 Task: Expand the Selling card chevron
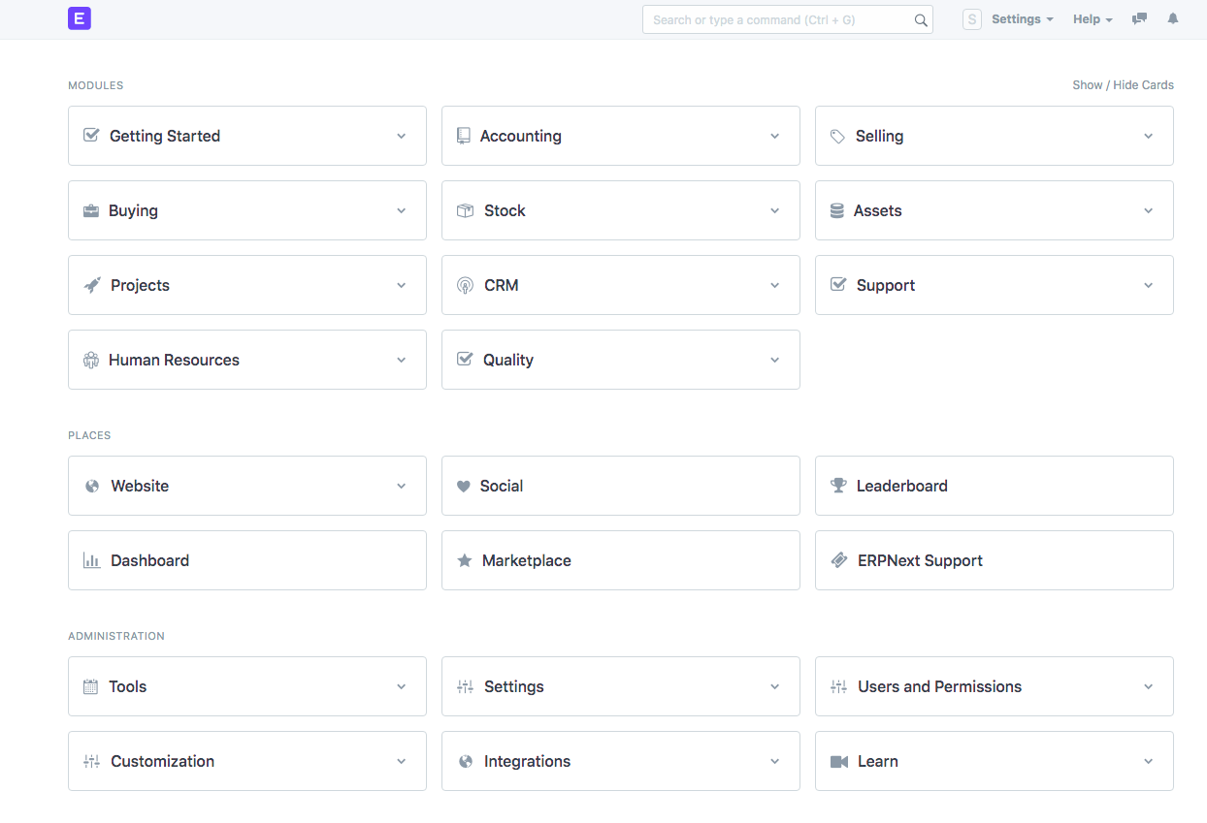coord(1149,136)
